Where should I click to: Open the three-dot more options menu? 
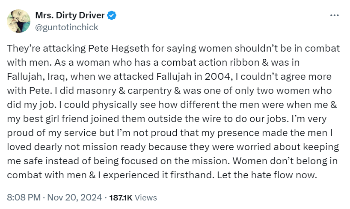pyautogui.click(x=335, y=16)
